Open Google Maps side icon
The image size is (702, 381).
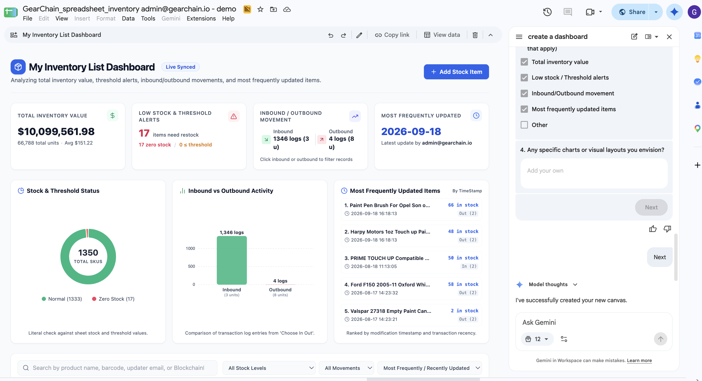pyautogui.click(x=697, y=128)
